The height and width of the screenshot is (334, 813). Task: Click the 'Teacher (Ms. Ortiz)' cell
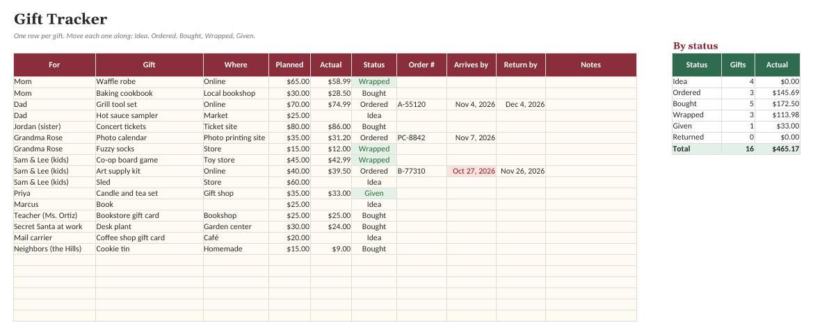pyautogui.click(x=54, y=215)
